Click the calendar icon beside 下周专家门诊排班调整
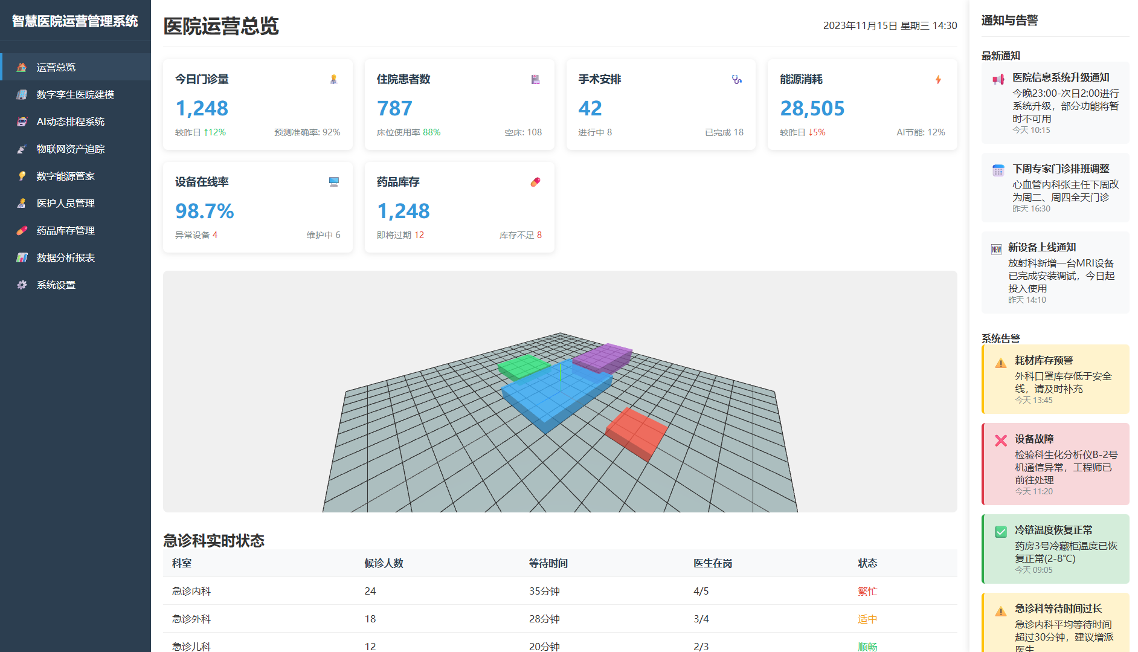Viewport: 1138px width, 652px height. coord(998,170)
